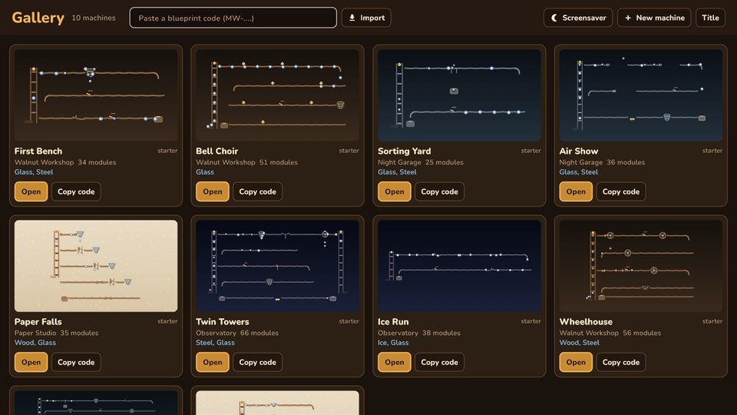Viewport: 737px width, 415px height.
Task: Click the starter tag on Ice Run
Action: point(530,321)
